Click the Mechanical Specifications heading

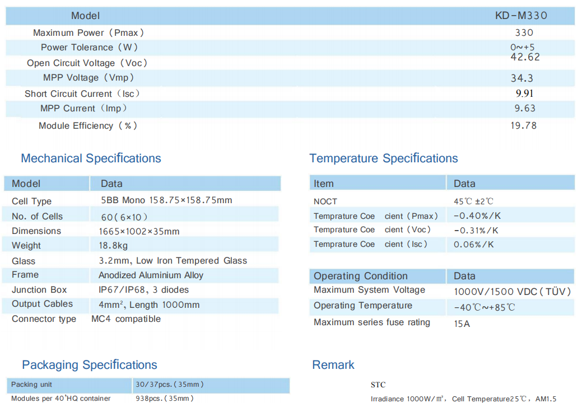[x=91, y=158]
